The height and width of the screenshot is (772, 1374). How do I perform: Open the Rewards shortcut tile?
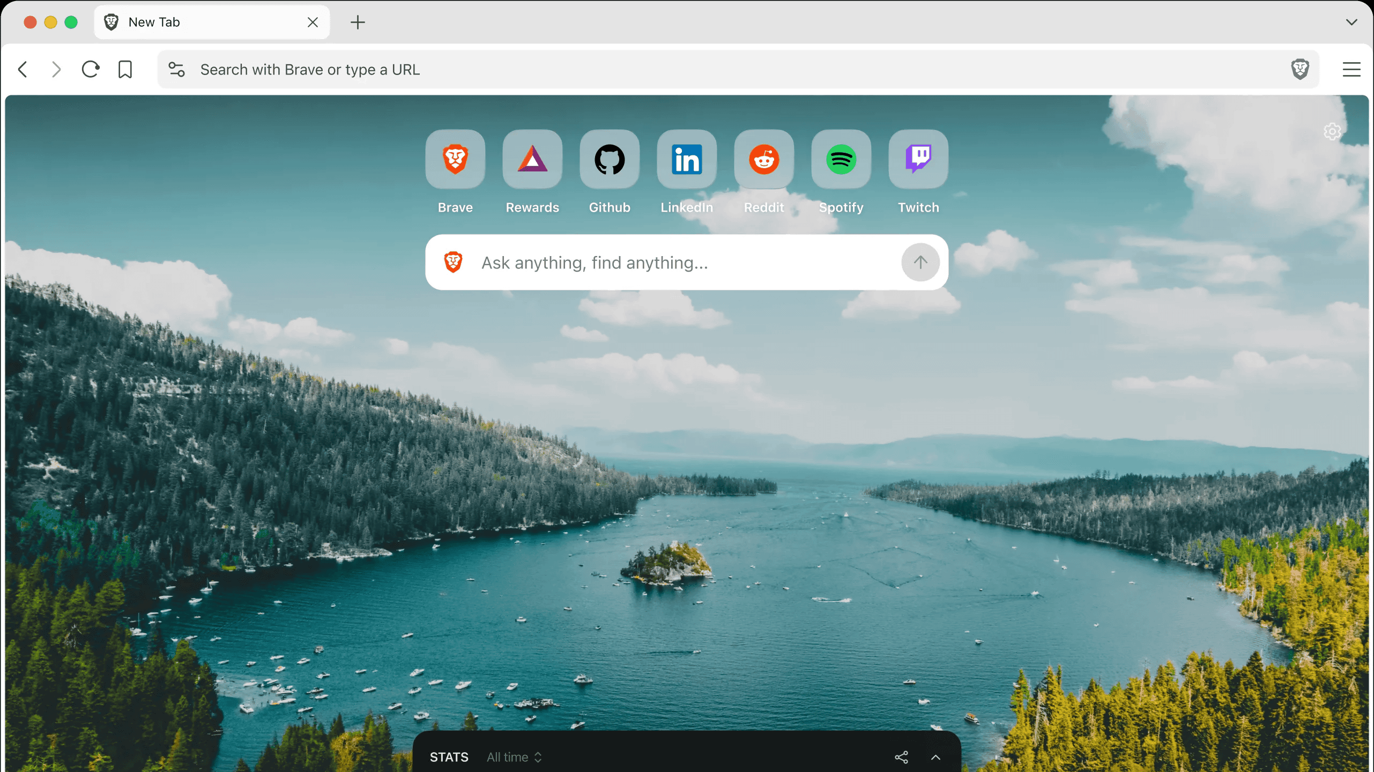tap(532, 159)
